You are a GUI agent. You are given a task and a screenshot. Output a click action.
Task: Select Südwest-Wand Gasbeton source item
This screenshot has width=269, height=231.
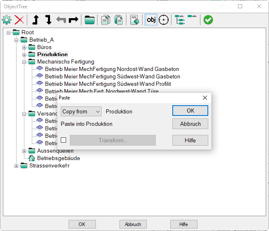coord(112,76)
